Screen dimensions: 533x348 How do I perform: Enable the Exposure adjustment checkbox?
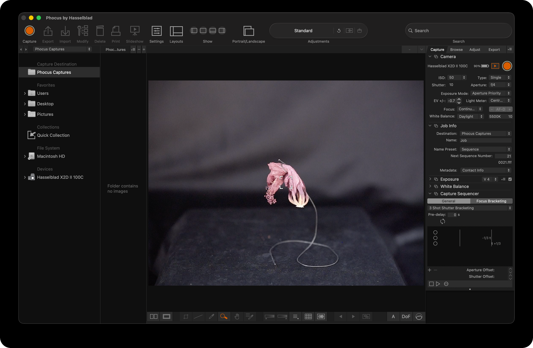click(x=510, y=179)
